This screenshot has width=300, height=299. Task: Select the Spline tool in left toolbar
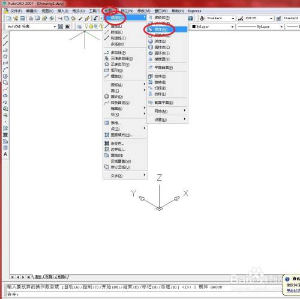[x=5, y=89]
